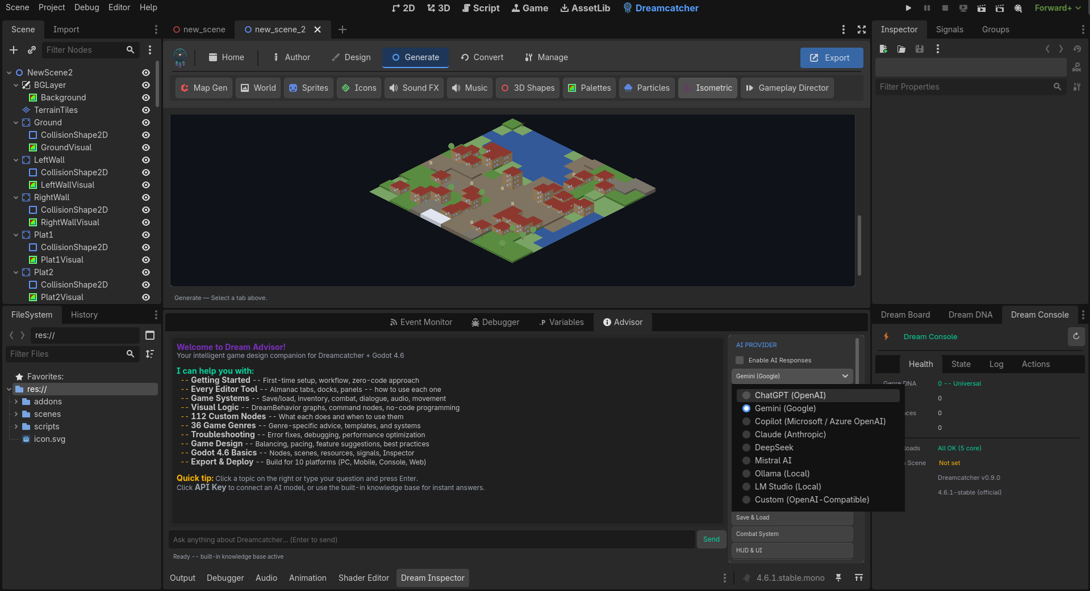The height and width of the screenshot is (591, 1090).
Task: Run the project with play icon
Action: [x=908, y=8]
